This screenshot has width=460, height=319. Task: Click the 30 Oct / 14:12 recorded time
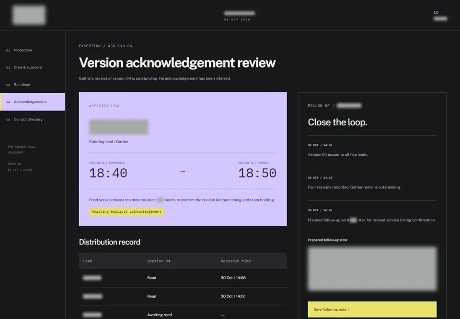[233, 296]
